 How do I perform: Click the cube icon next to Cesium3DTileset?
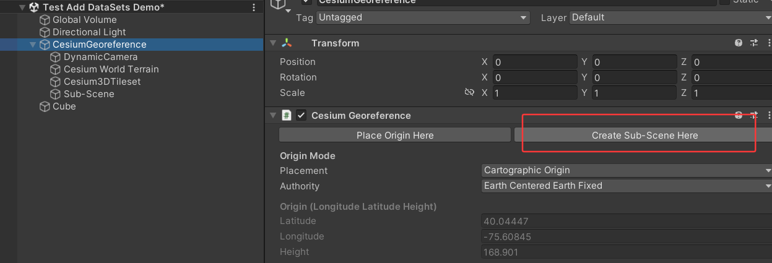point(56,82)
